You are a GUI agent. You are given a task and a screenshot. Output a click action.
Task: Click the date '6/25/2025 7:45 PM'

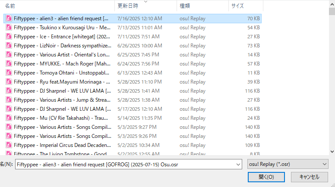138,55
